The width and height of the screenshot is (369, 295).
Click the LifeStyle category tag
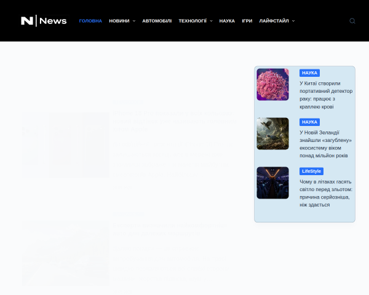(311, 171)
